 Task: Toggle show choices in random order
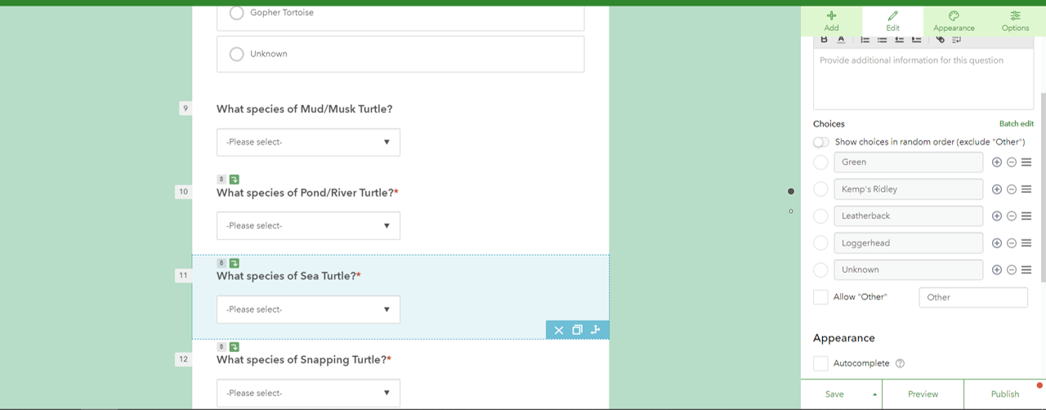(x=821, y=142)
